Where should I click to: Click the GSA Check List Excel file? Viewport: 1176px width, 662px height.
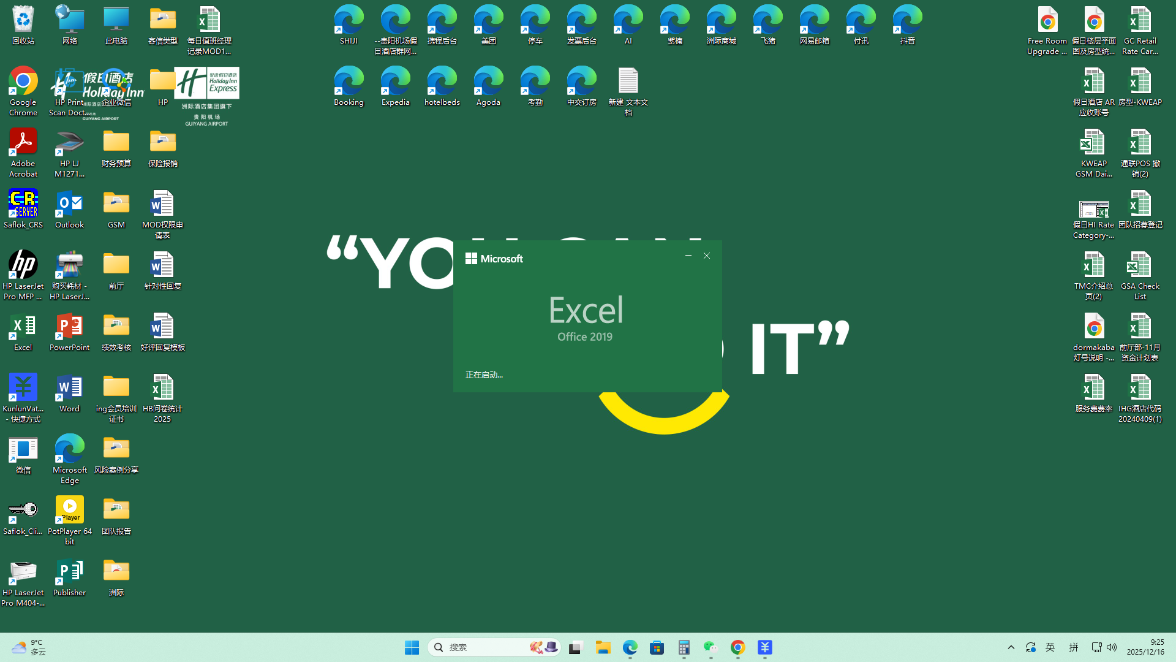pos(1140,266)
